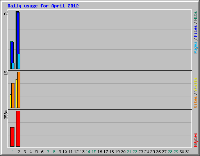Click the 3580 axis maximum value
200x156 pixels.
(x=6, y=115)
